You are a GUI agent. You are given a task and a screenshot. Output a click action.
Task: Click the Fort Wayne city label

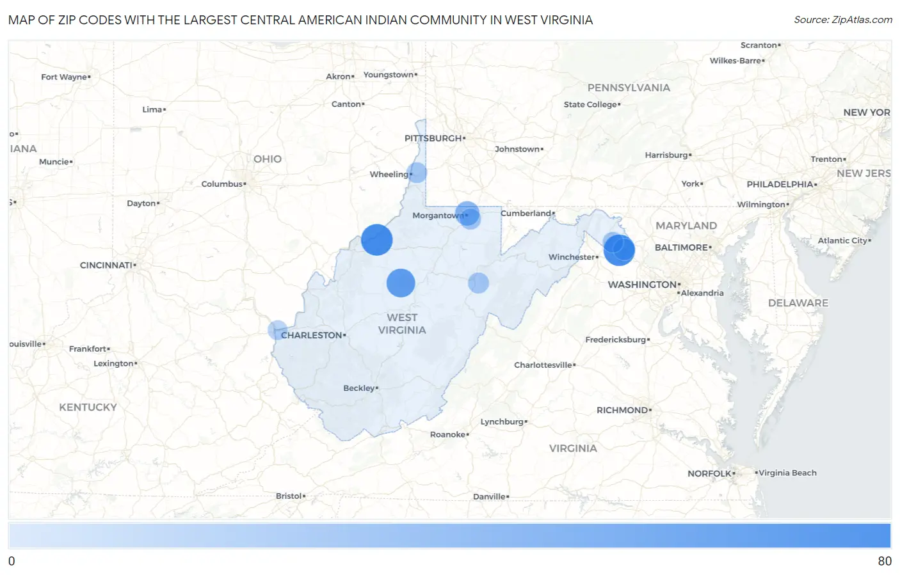(x=64, y=77)
